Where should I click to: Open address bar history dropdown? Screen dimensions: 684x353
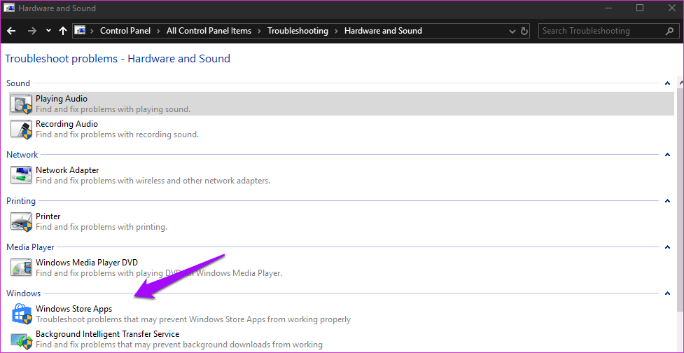pyautogui.click(x=512, y=32)
